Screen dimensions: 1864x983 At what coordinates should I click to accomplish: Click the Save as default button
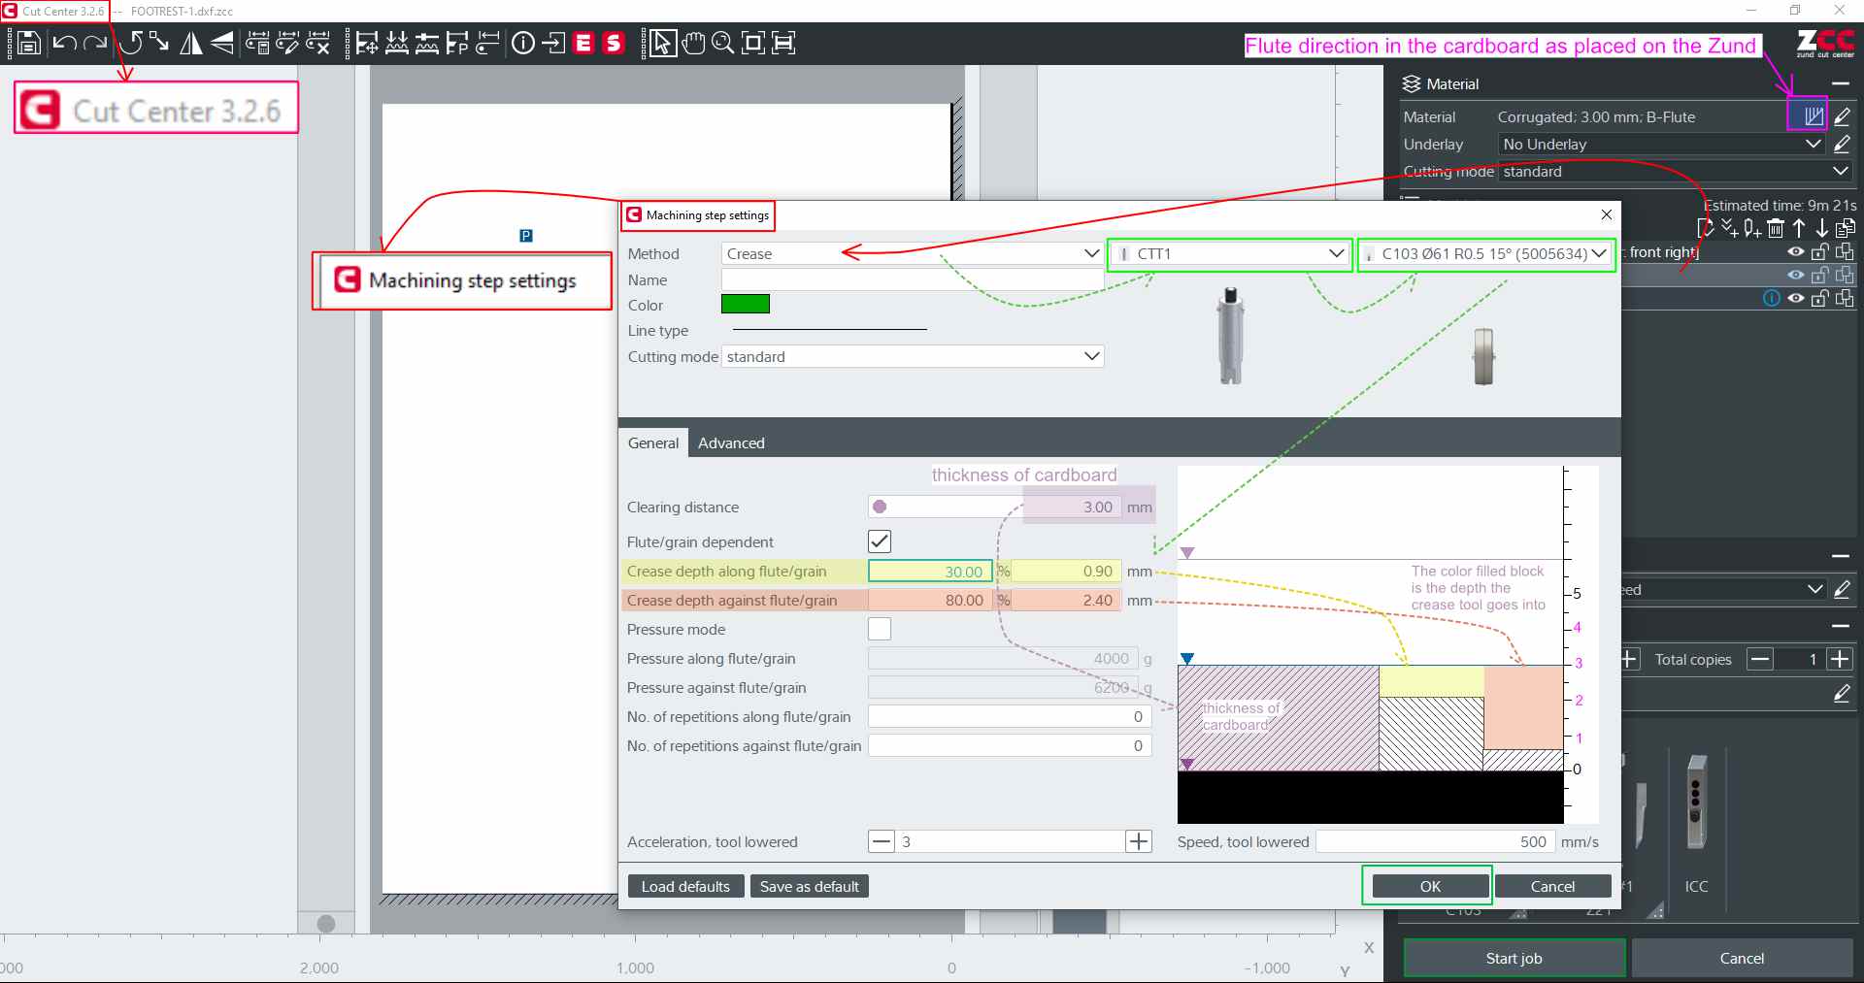tap(809, 886)
